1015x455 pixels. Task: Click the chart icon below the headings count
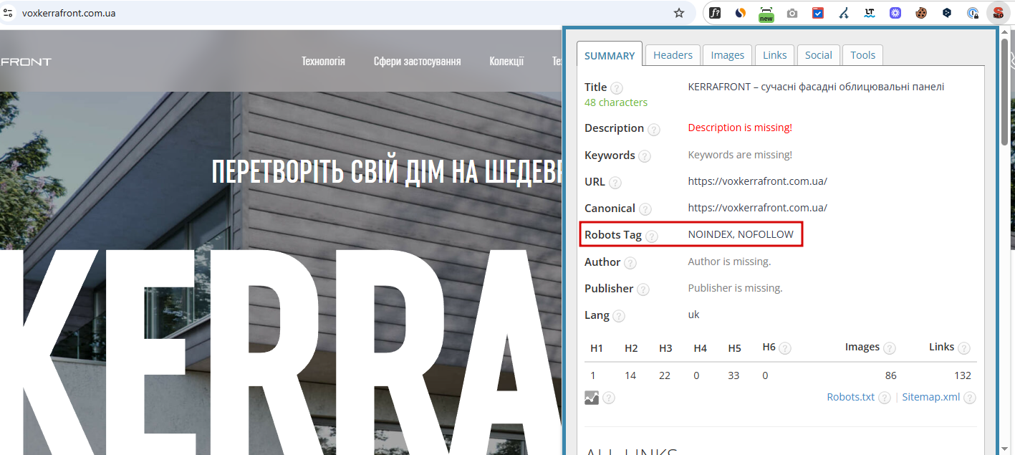[592, 397]
